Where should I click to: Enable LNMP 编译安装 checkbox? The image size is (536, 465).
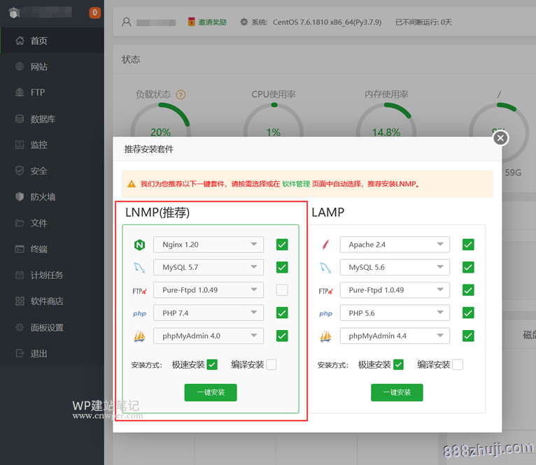coord(271,365)
